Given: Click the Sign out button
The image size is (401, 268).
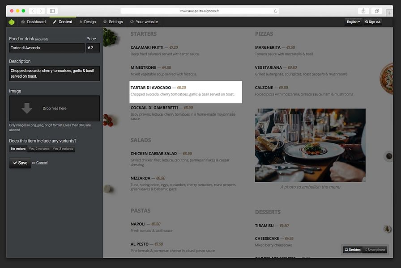Looking at the screenshot, I should coord(373,22).
